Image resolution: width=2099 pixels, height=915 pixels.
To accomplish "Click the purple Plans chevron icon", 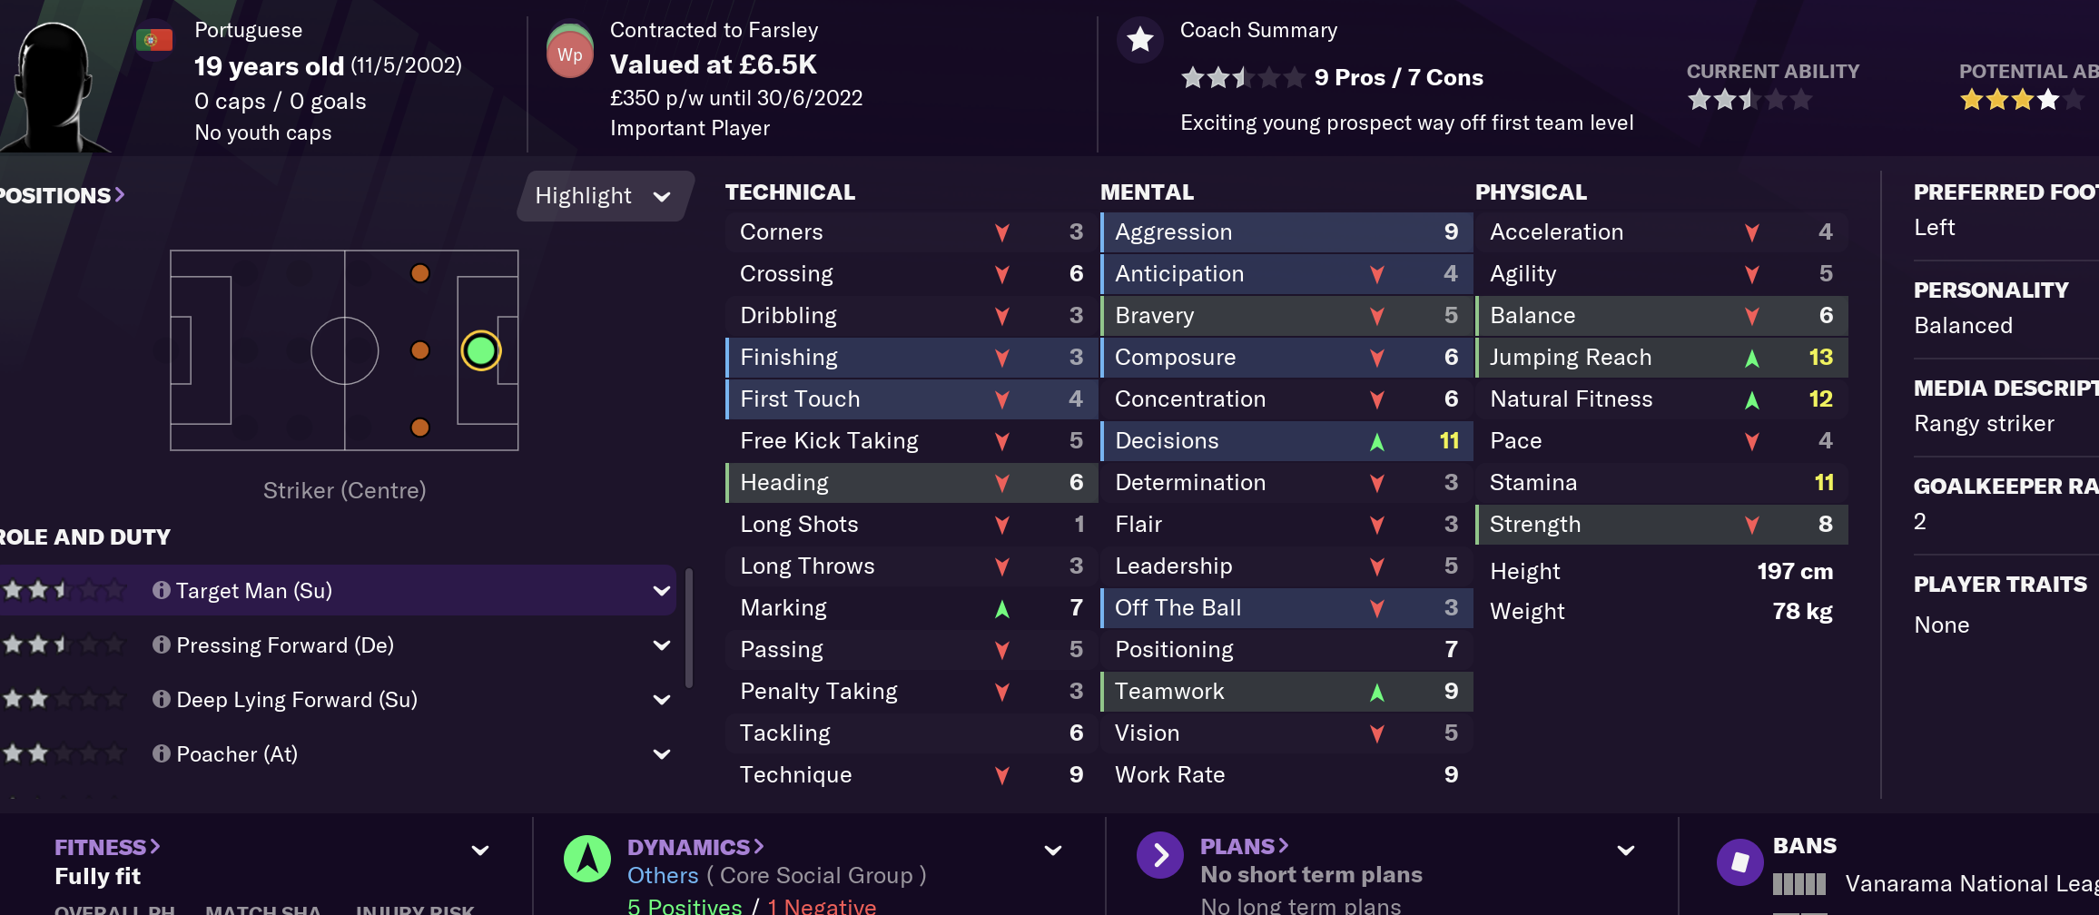I will click(x=1160, y=855).
